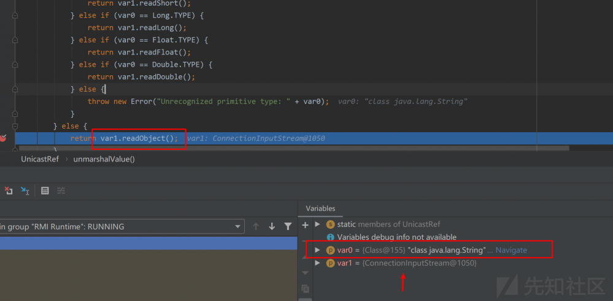Click the Trace Current Stream Chain icon
The image size is (613, 301).
61,191
